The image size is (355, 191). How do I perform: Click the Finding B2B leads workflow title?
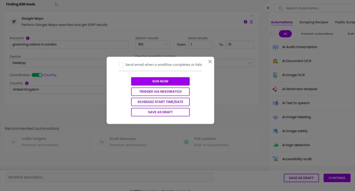click(20, 4)
